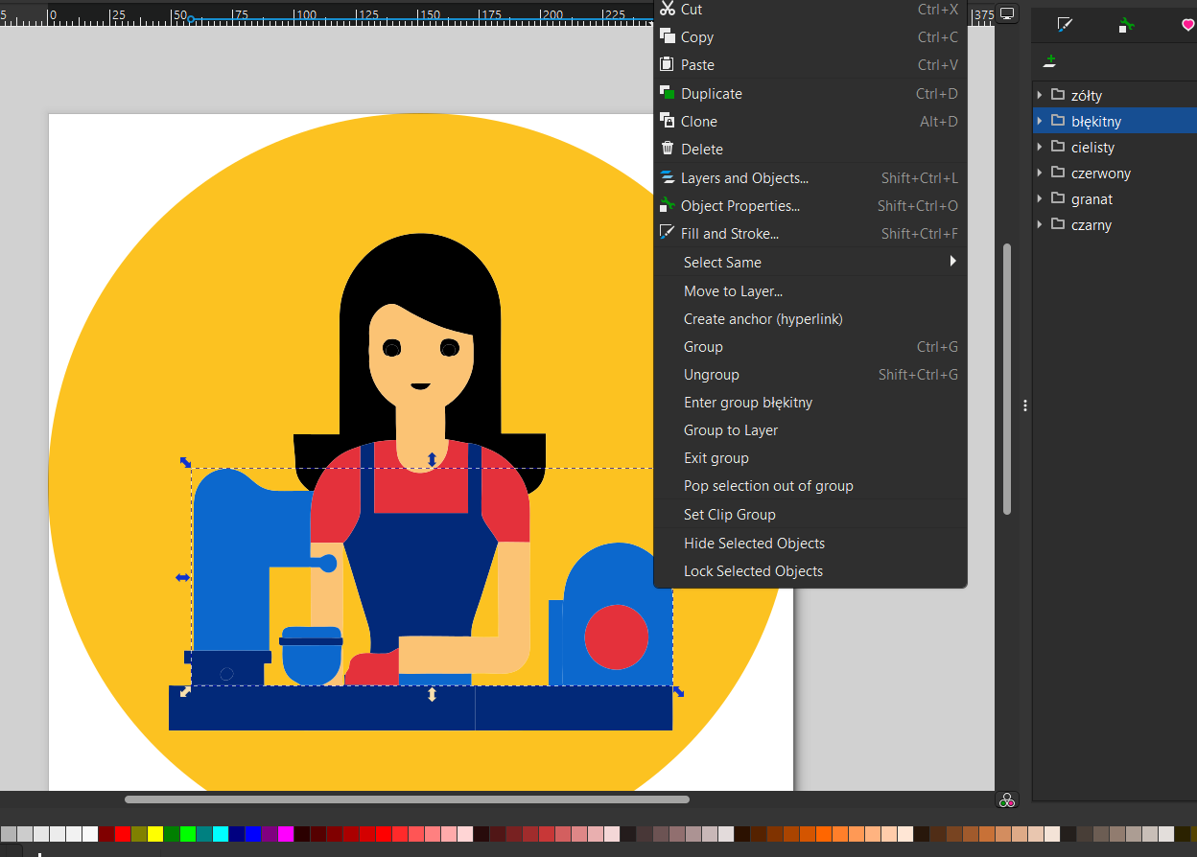Pick the bright lime green palette swatch

[188, 834]
